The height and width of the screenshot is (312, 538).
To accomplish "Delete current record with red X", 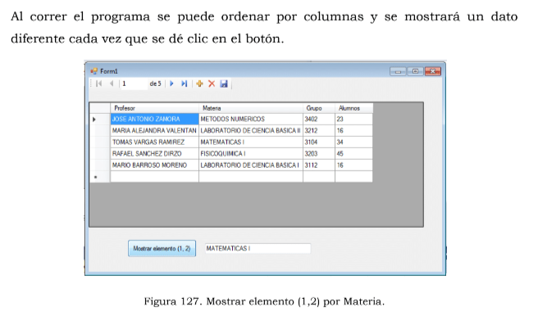I will tap(212, 84).
